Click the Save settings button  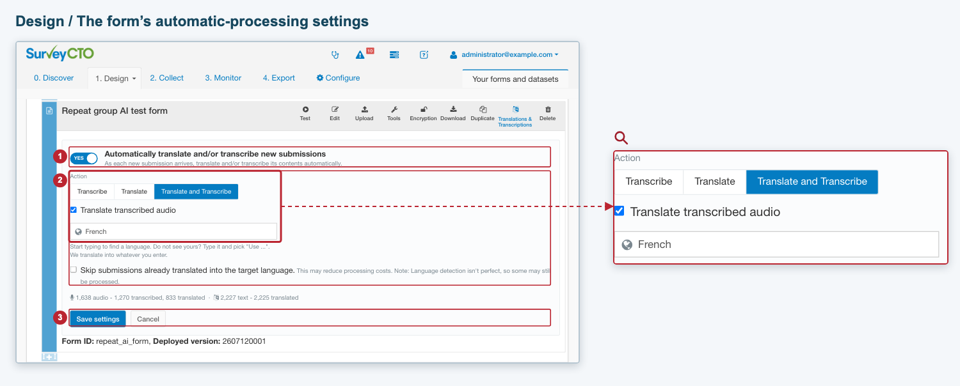tap(98, 319)
